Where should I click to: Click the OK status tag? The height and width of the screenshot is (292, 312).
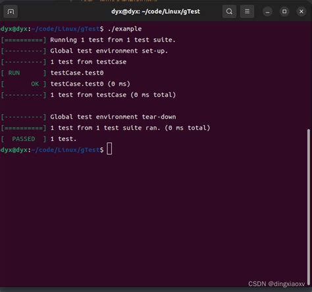(35, 84)
